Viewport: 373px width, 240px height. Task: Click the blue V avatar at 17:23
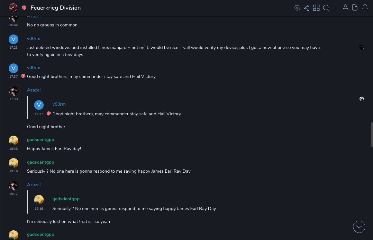click(x=13, y=39)
